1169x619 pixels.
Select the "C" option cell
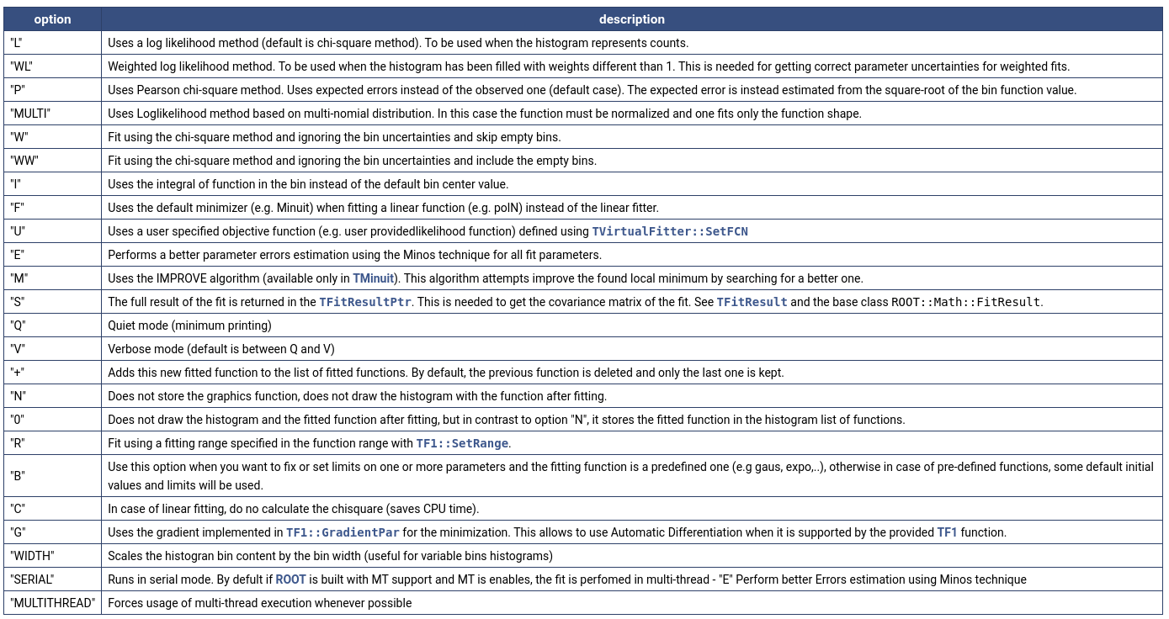coord(53,509)
